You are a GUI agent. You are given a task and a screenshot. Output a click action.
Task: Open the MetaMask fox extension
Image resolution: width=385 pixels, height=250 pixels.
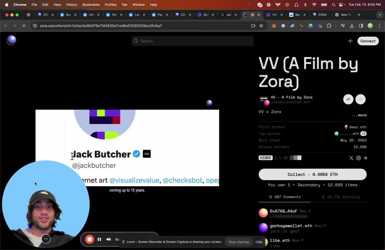(x=274, y=26)
